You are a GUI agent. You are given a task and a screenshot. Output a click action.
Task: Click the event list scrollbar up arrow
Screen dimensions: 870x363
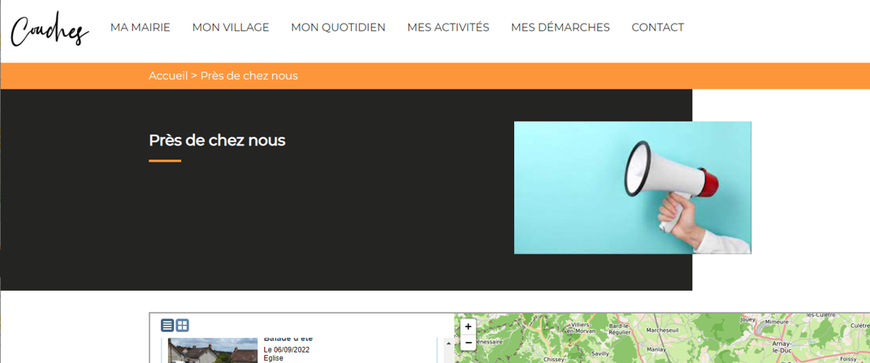point(448,344)
